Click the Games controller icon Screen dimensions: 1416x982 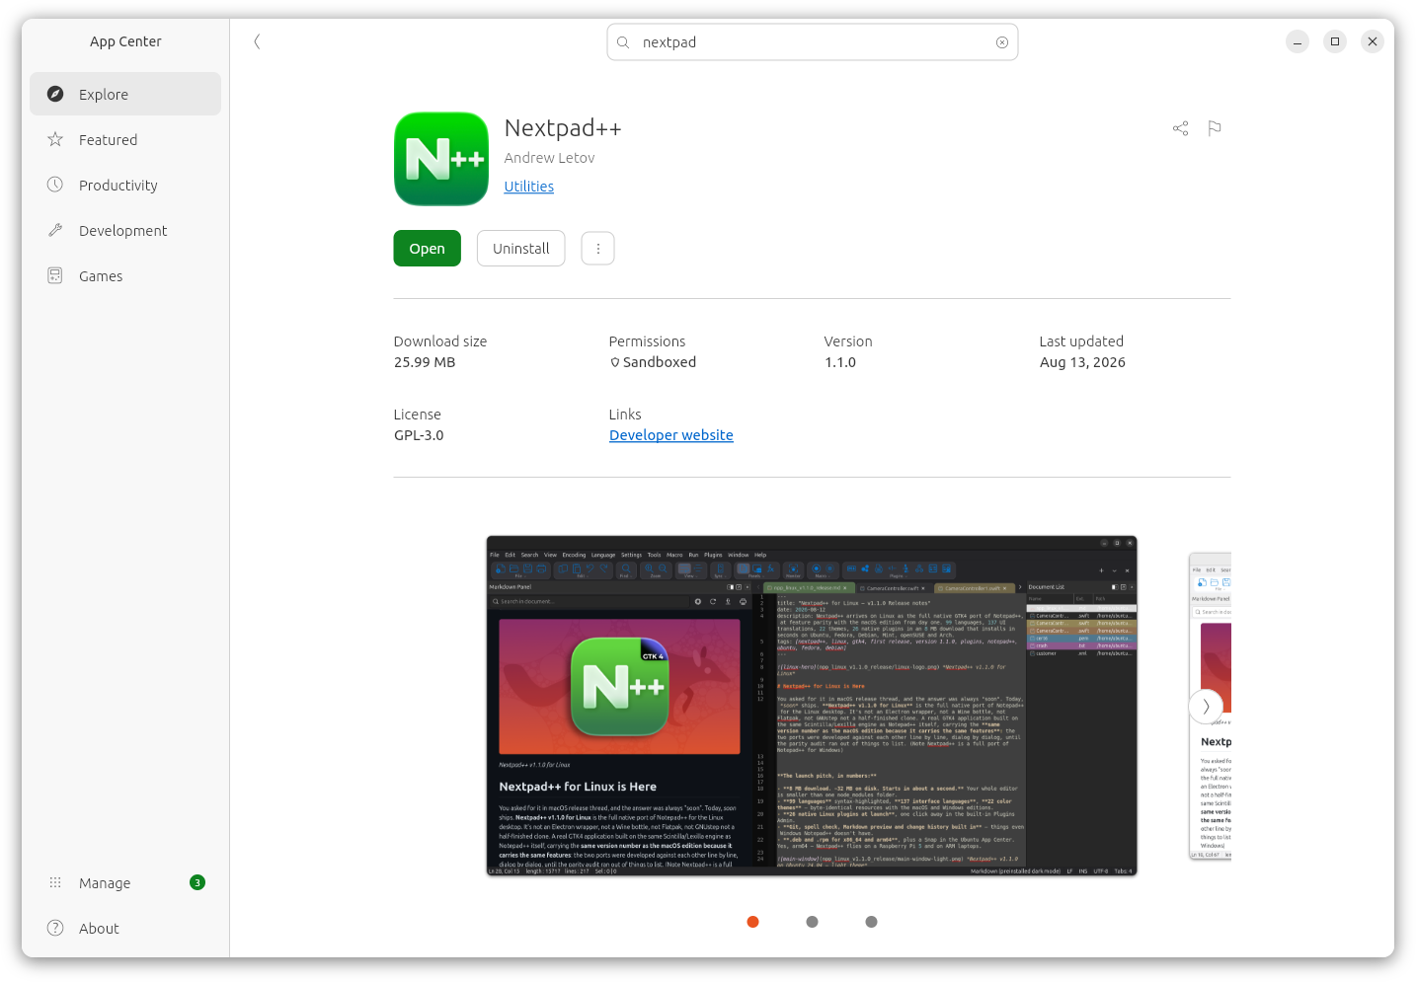point(55,275)
